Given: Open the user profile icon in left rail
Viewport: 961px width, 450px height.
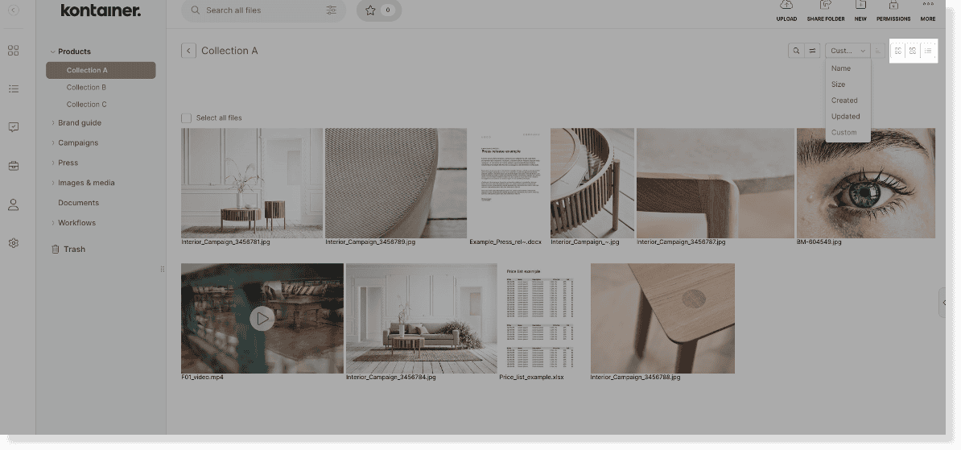Looking at the screenshot, I should (14, 204).
